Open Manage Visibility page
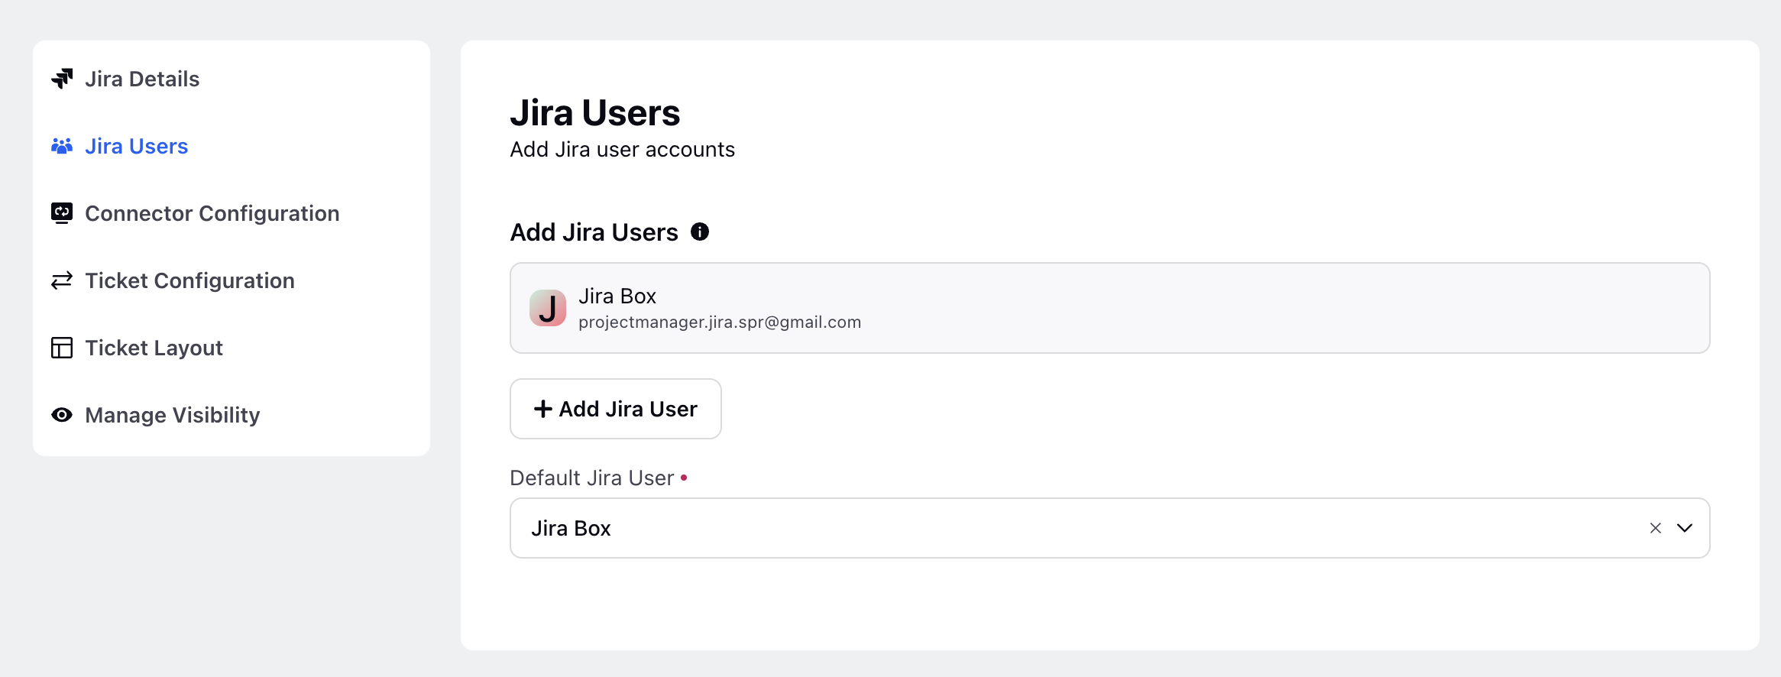 point(173,415)
